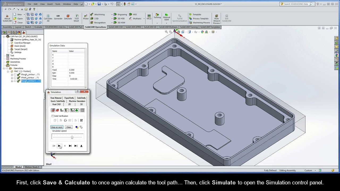Screen dimensions: 340x191
Task: Check the Operations checkbox in the tree
Action: click(7, 68)
